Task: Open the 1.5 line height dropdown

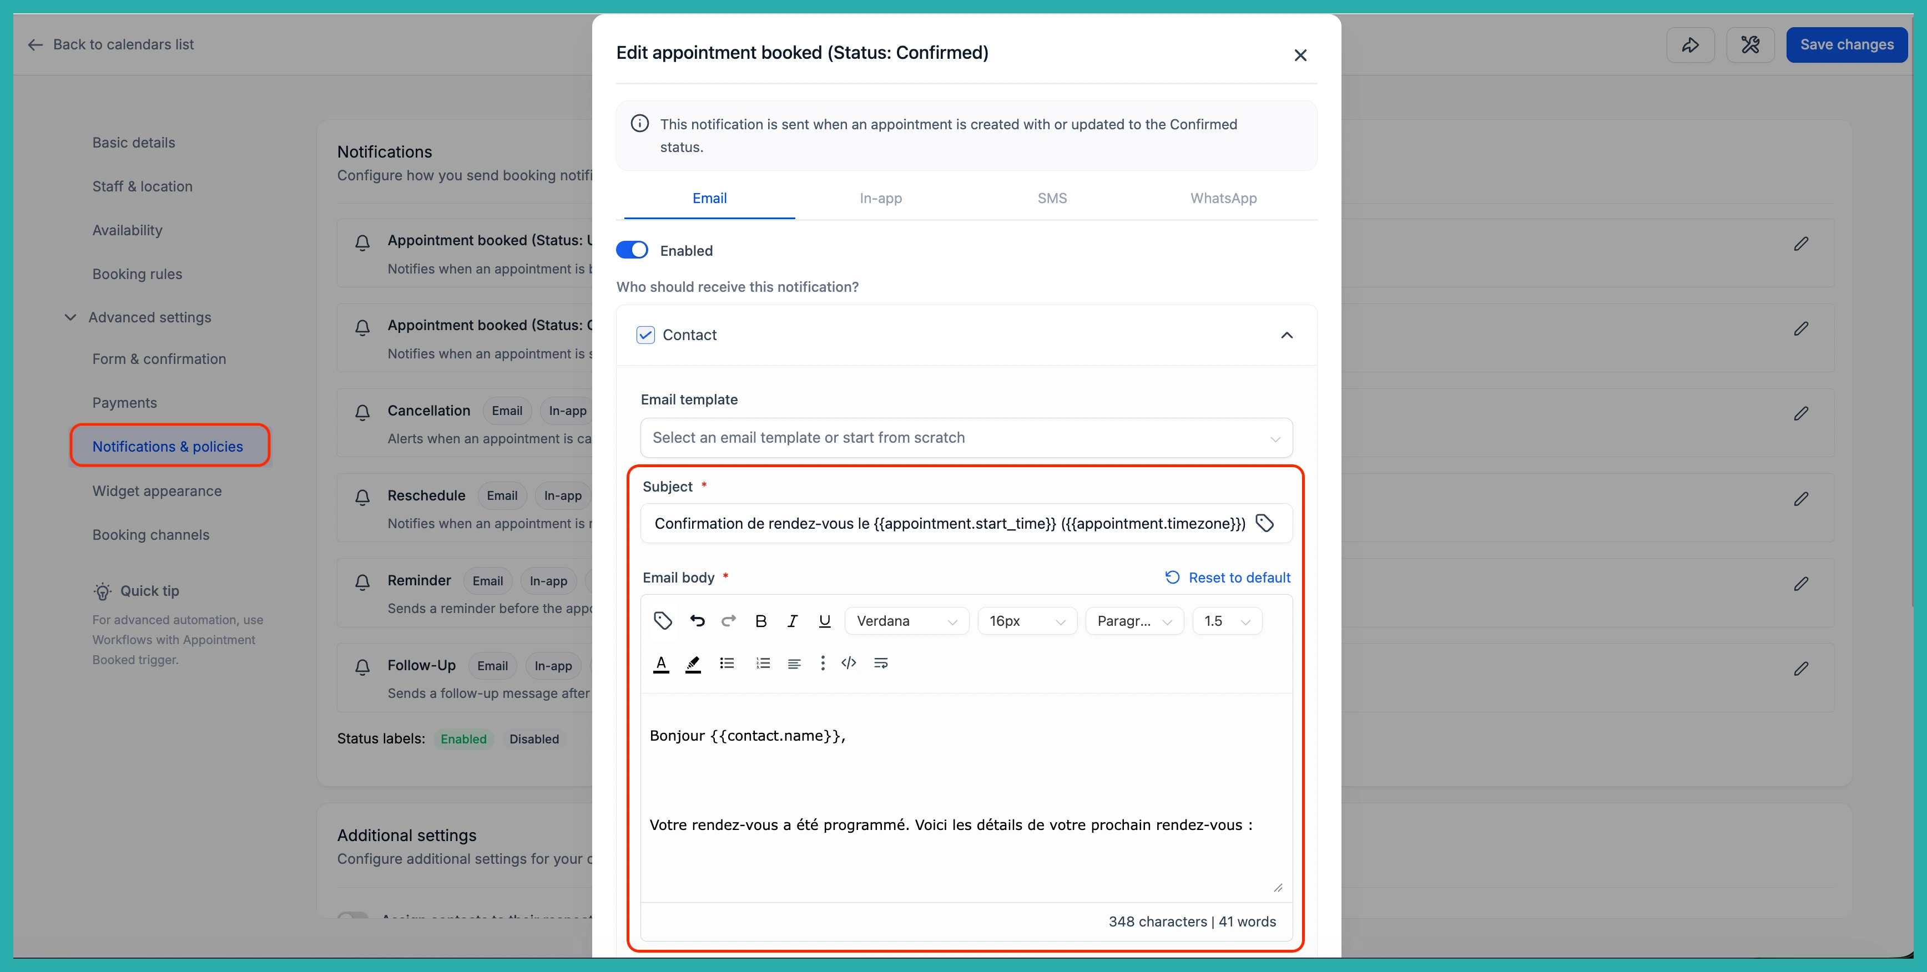Action: [1227, 621]
